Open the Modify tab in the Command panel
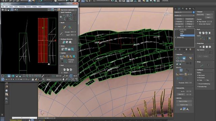Screen dimensions: 216x121 (179, 9)
